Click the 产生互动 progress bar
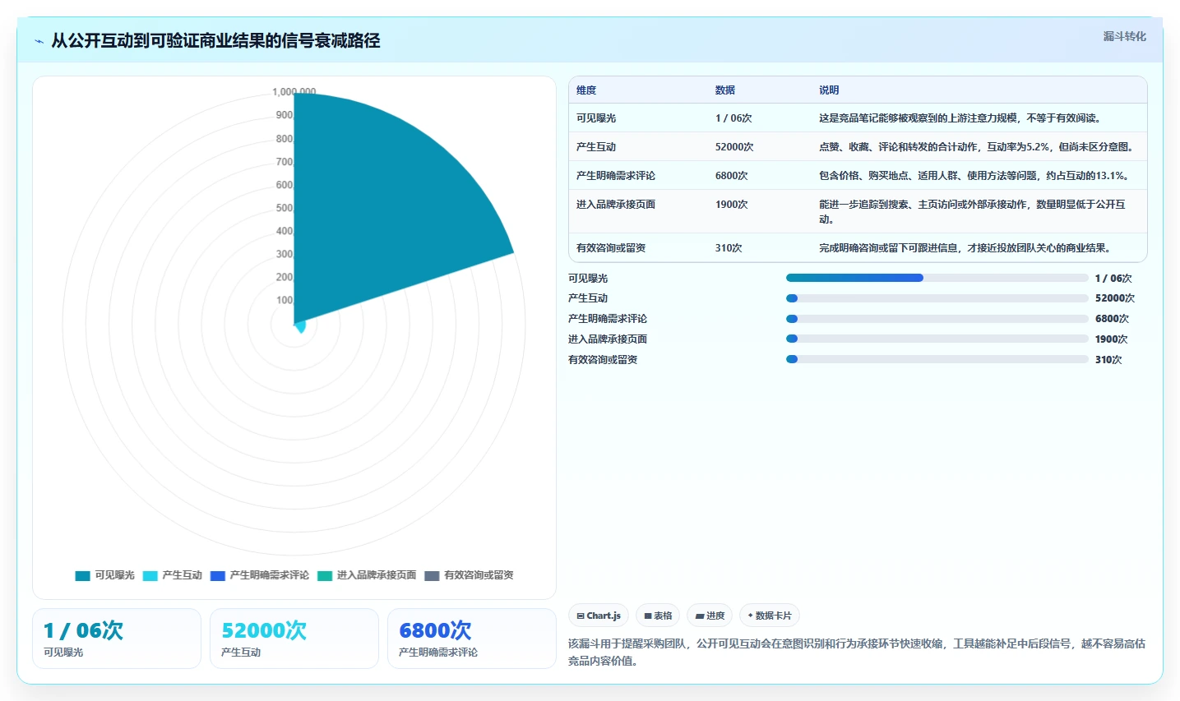This screenshot has width=1180, height=701. click(x=937, y=298)
